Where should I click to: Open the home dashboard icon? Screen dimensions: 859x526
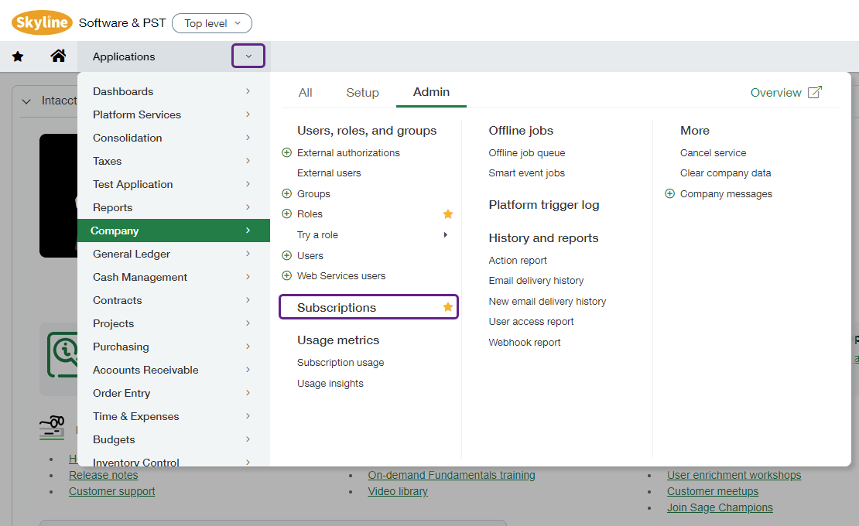point(58,55)
